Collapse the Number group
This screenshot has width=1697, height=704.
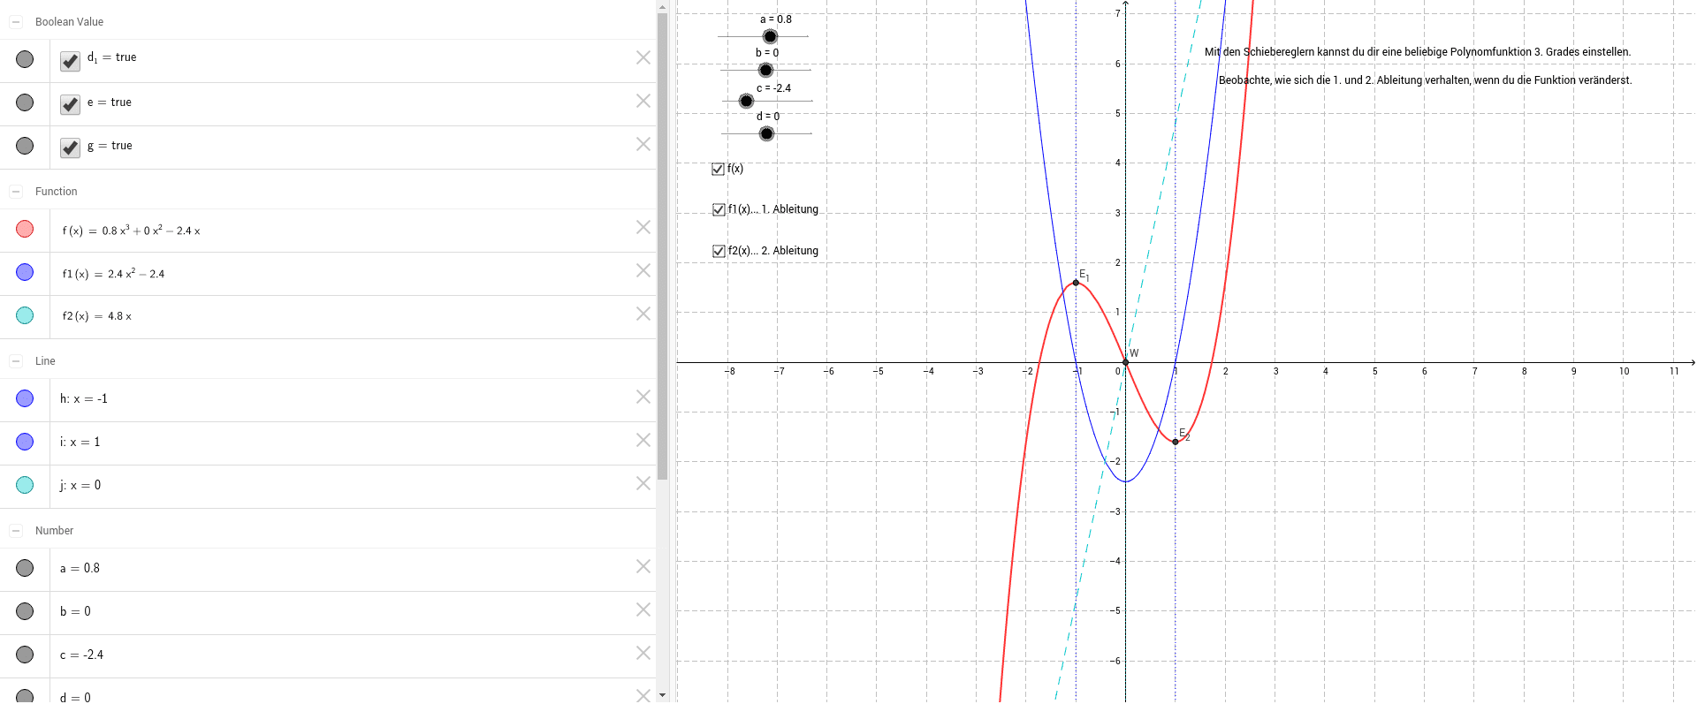point(16,531)
